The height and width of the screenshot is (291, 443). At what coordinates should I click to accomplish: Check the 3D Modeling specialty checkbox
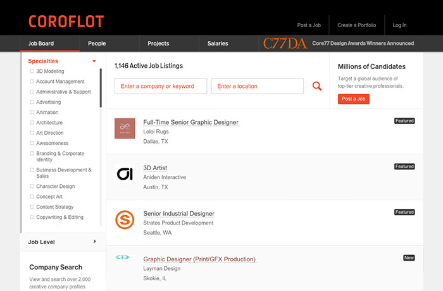tap(32, 71)
